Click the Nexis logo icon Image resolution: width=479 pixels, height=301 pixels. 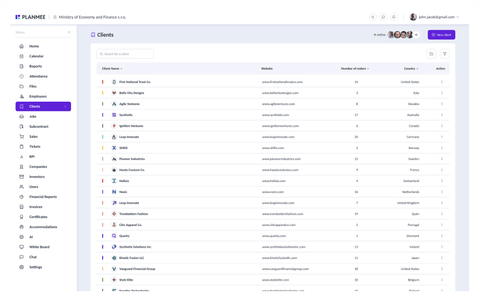(x=114, y=192)
